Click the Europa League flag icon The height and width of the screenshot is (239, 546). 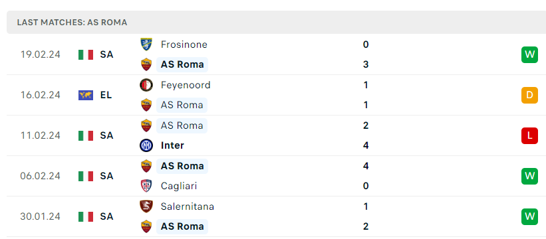[x=86, y=95]
